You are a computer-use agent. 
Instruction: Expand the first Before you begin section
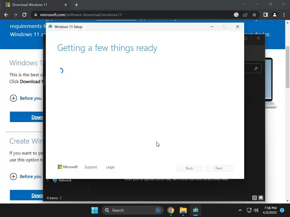coord(13,98)
